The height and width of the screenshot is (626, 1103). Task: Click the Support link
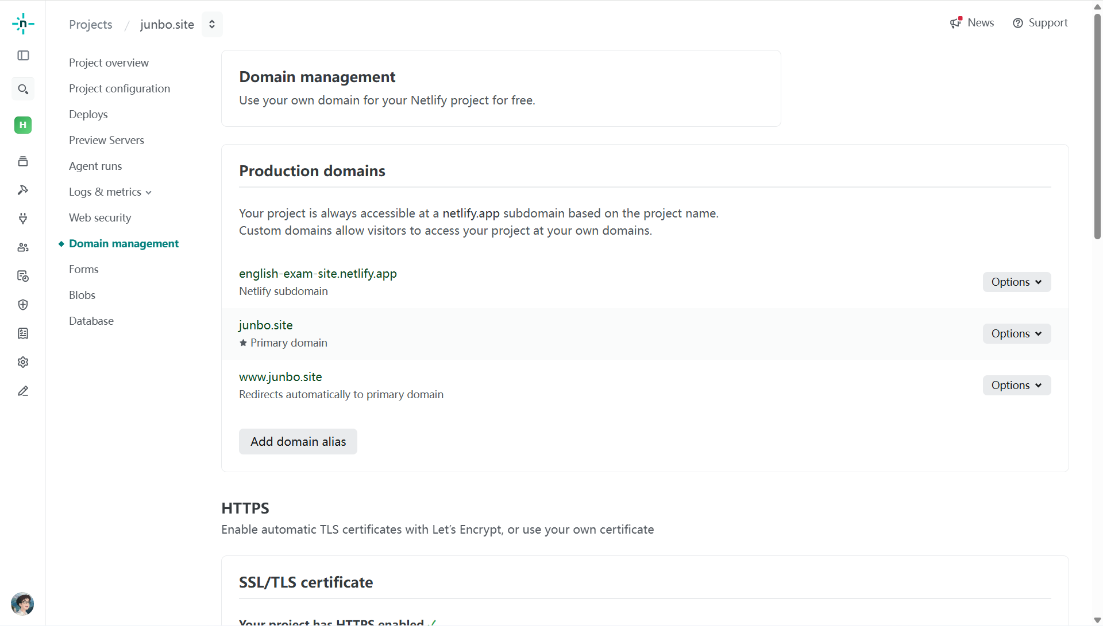(1048, 22)
